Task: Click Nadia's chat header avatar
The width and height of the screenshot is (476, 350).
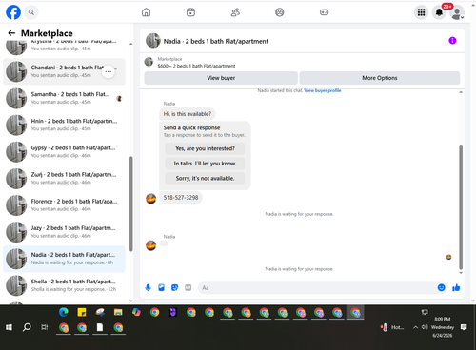Action: coord(153,41)
